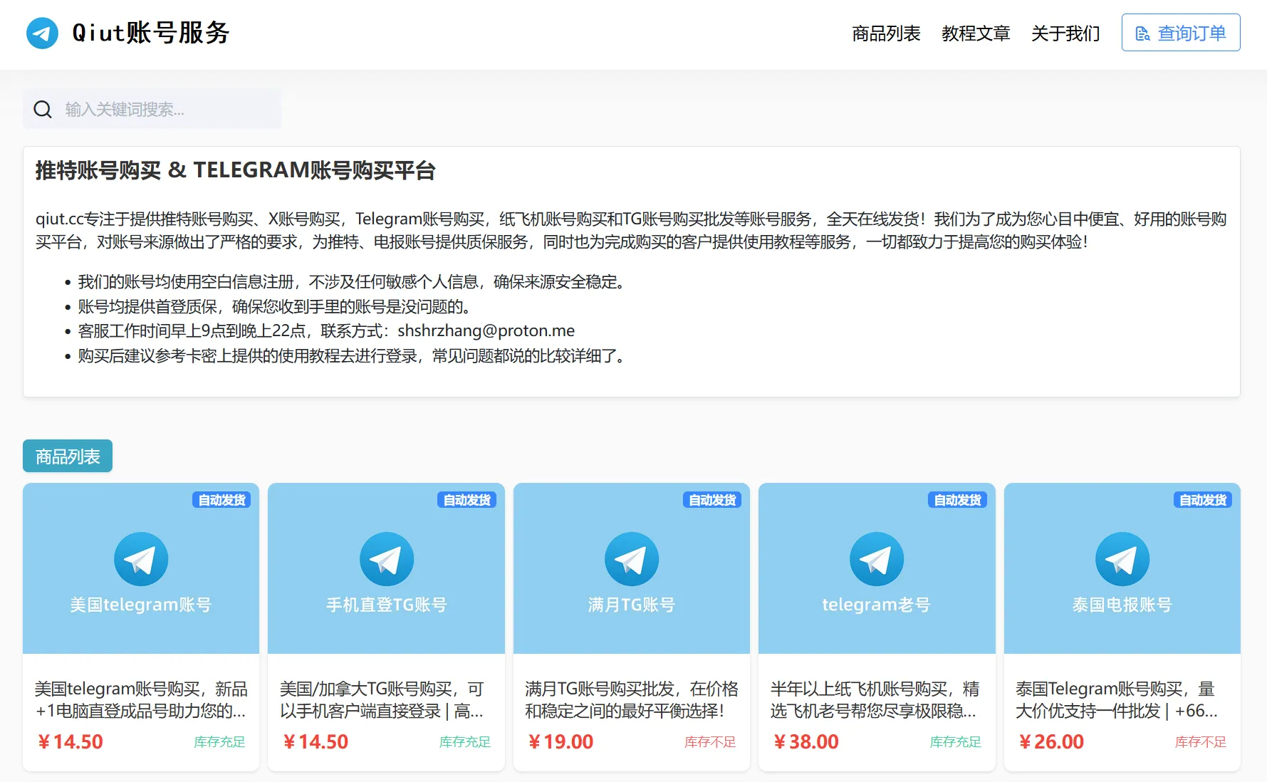Open the 满月TG账号购买批发 product description
Screen dimensions: 1267x782
tap(631, 699)
